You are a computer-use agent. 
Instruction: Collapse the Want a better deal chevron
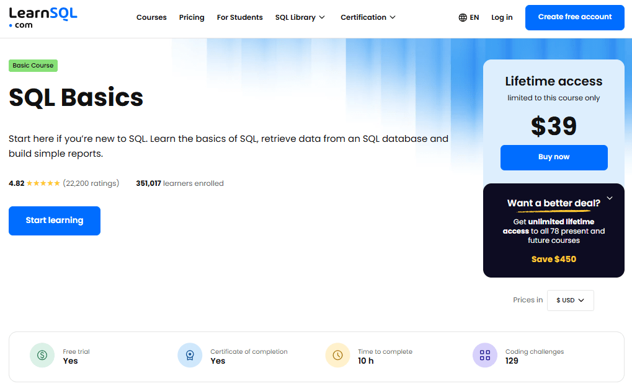click(x=610, y=198)
